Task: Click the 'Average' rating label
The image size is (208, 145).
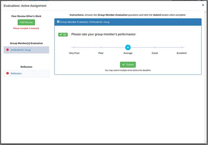Action: (x=128, y=53)
